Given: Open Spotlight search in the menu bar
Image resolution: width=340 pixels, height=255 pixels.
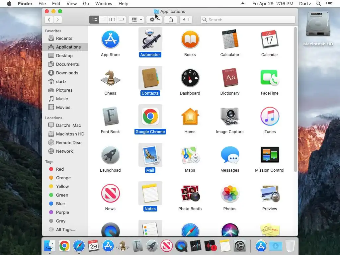Looking at the screenshot, I should point(318,4).
